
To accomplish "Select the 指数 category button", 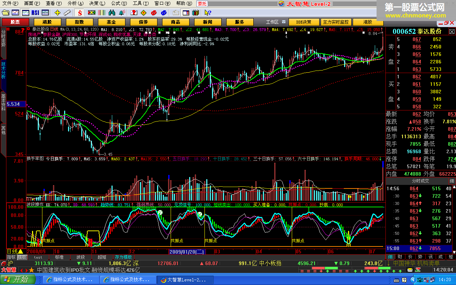I will pyautogui.click(x=79, y=22).
